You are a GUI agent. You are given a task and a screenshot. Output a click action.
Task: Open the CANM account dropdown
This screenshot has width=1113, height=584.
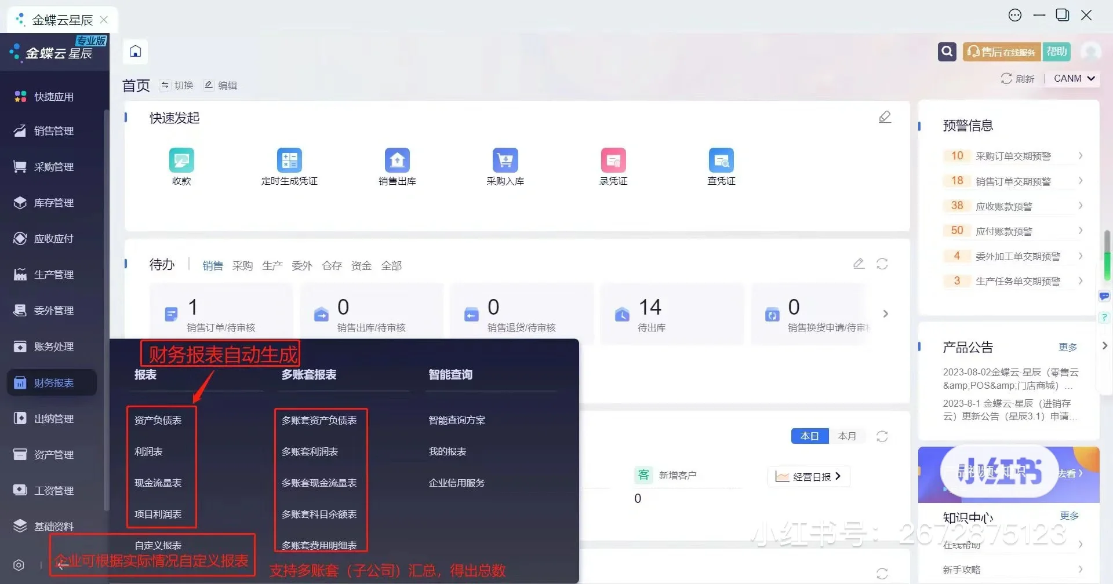click(x=1072, y=78)
